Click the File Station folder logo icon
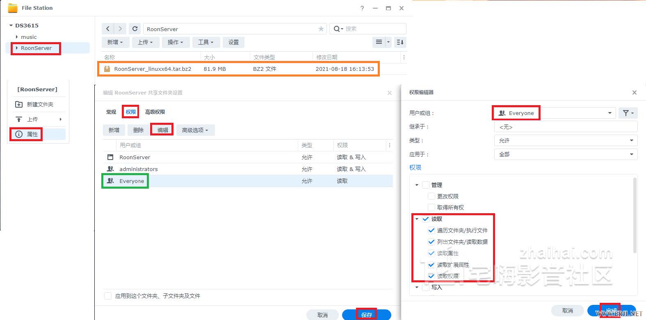 point(13,8)
